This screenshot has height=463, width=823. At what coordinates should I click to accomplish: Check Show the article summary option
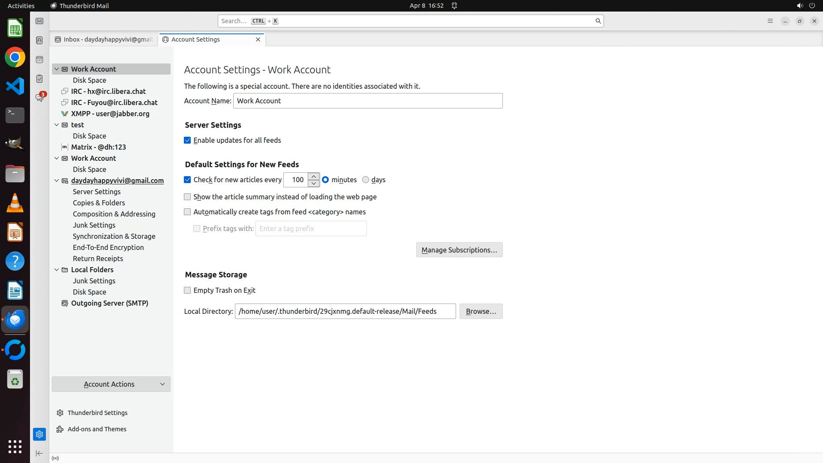tap(187, 197)
